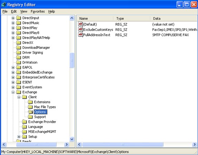Click the ExcludeCustomKeys string value icon
This screenshot has width=198, height=155.
[x=80, y=29]
